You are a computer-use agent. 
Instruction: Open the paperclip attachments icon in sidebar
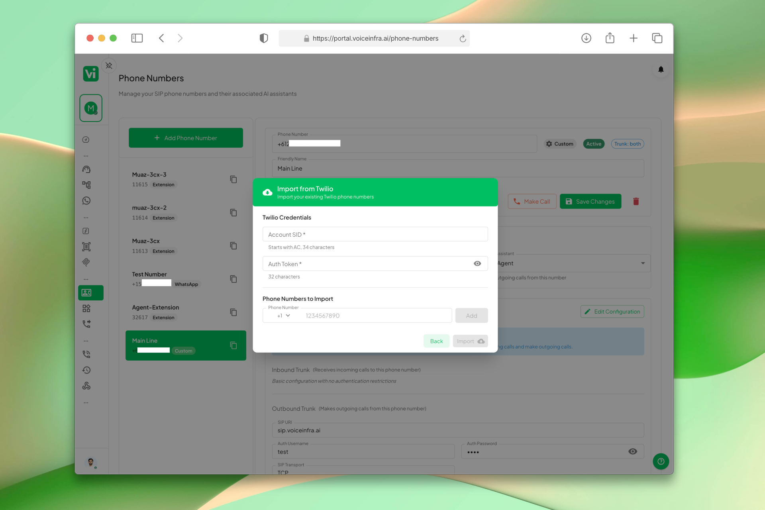(86, 262)
